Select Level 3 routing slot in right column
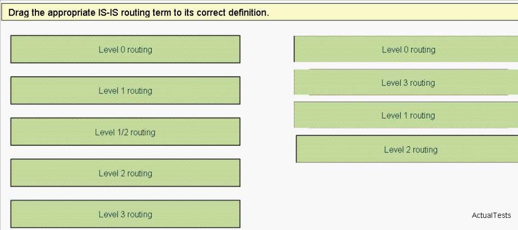 pos(406,82)
